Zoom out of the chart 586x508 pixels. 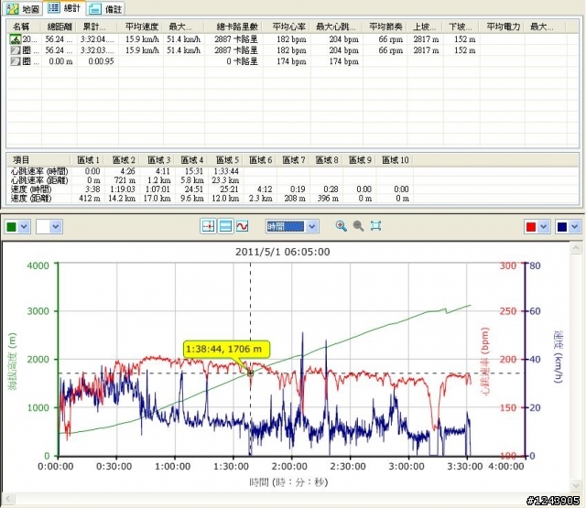(x=358, y=225)
